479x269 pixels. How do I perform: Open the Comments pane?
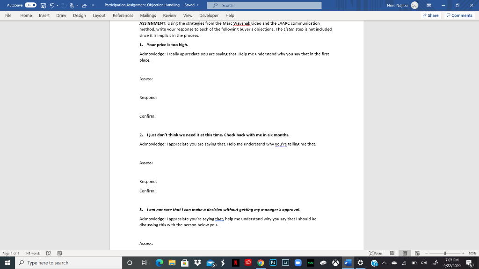point(459,15)
